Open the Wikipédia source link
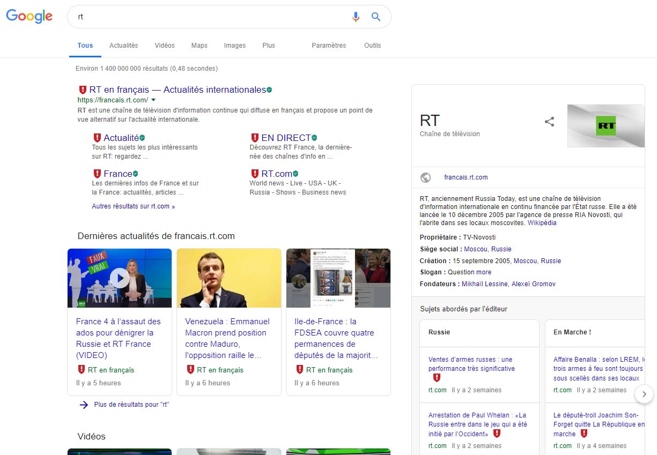This screenshot has height=455, width=657. (542, 223)
